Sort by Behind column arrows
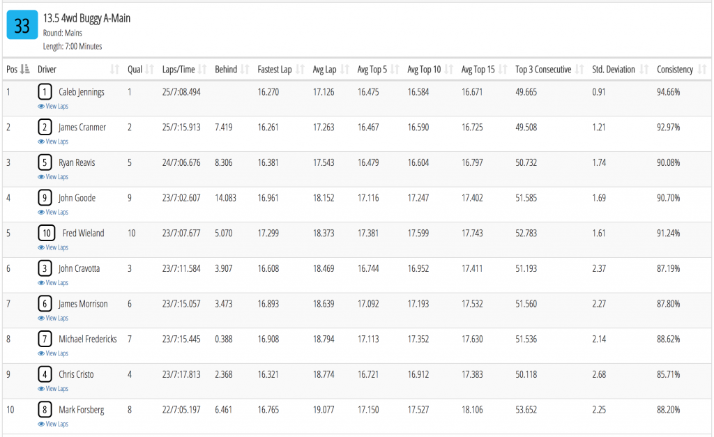Viewport: 714px width, 437px height. (245, 69)
